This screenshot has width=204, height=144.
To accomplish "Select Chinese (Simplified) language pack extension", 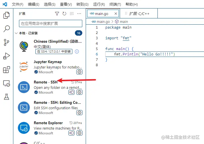I will point(50,46).
